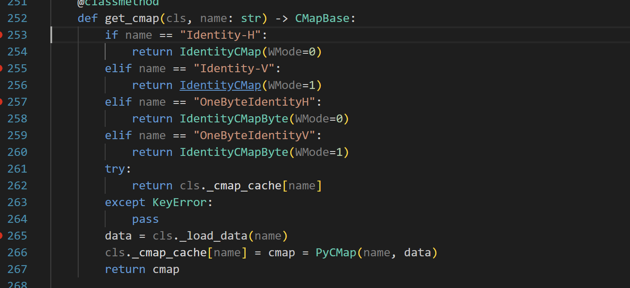Click _cmap_cache on line 262
This screenshot has height=288, width=630.
point(244,186)
